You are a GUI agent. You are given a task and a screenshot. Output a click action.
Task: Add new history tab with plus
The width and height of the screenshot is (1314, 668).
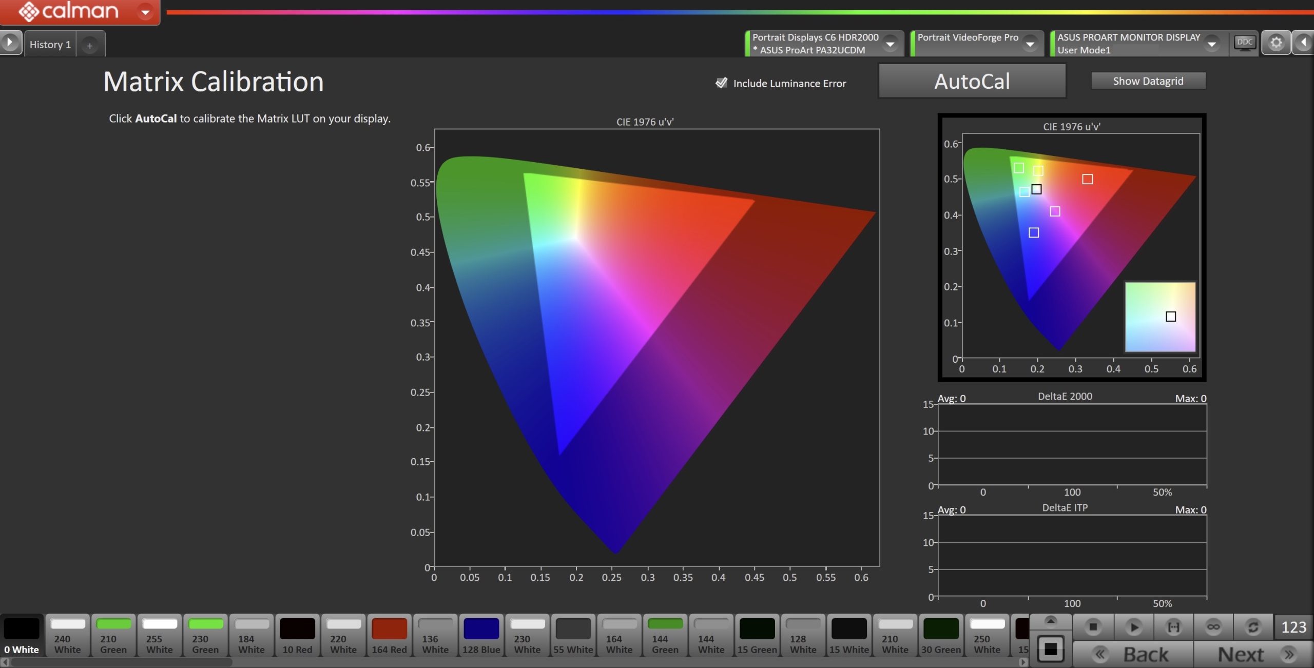pyautogui.click(x=90, y=46)
